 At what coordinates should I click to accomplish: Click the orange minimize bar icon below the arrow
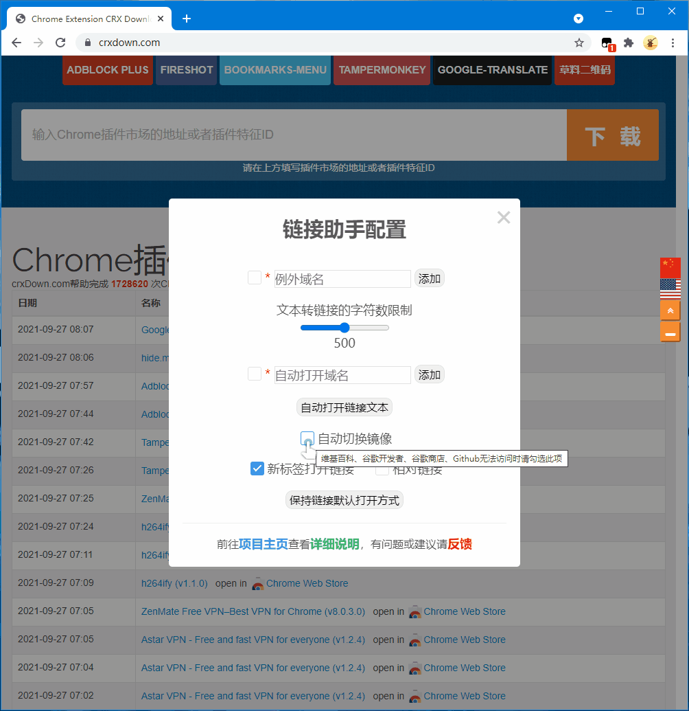(670, 332)
